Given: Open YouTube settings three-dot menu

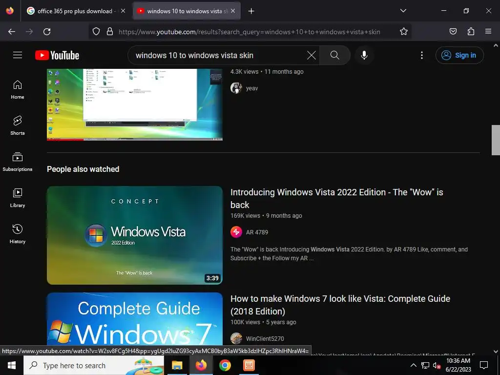Looking at the screenshot, I should [421, 55].
